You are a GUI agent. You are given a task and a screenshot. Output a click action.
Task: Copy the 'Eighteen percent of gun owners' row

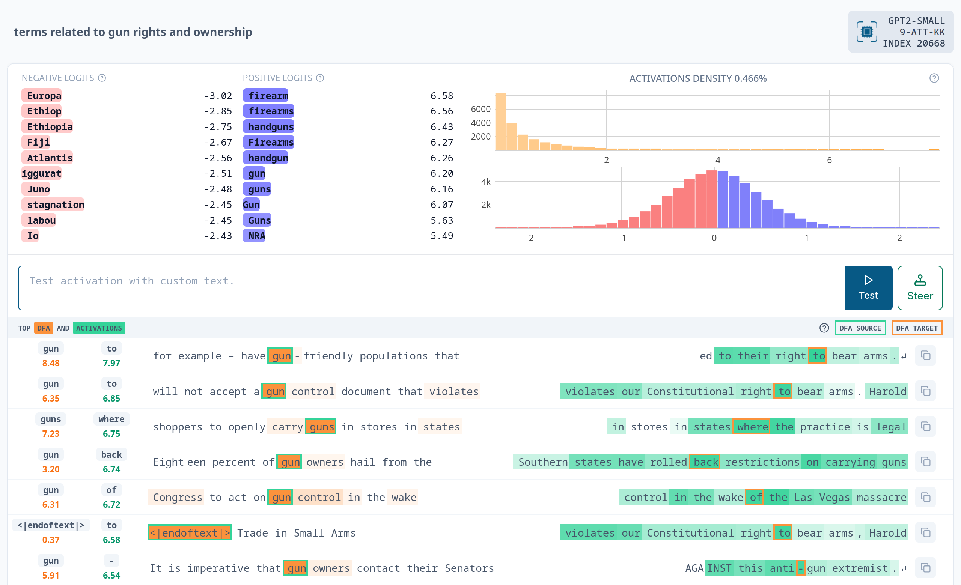[925, 462]
